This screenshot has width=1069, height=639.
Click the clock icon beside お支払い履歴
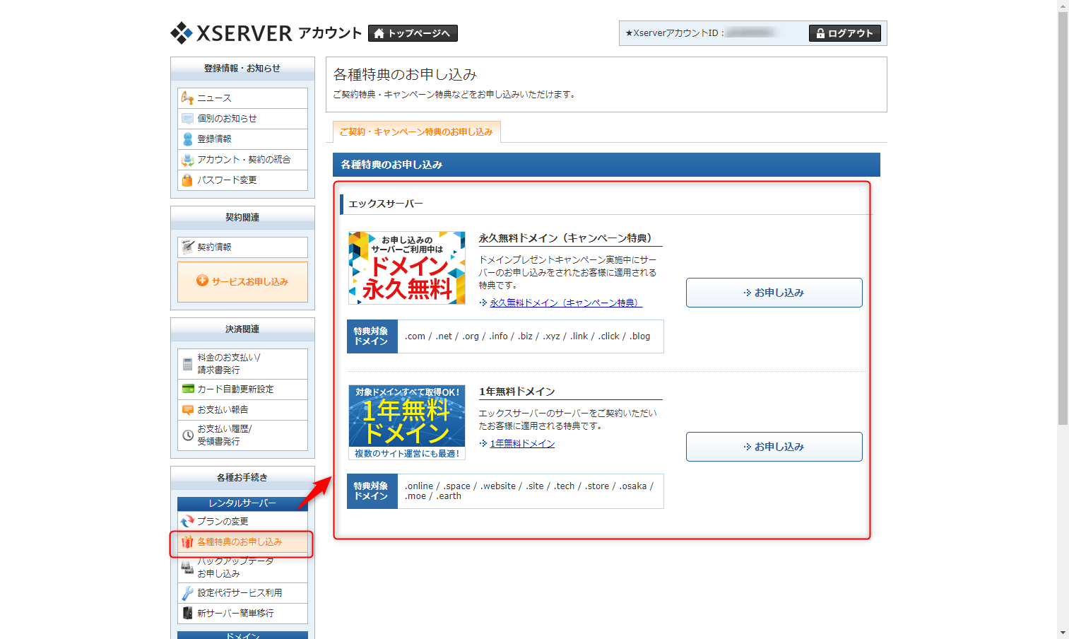pos(187,435)
